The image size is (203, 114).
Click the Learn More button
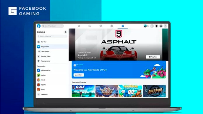79,75
